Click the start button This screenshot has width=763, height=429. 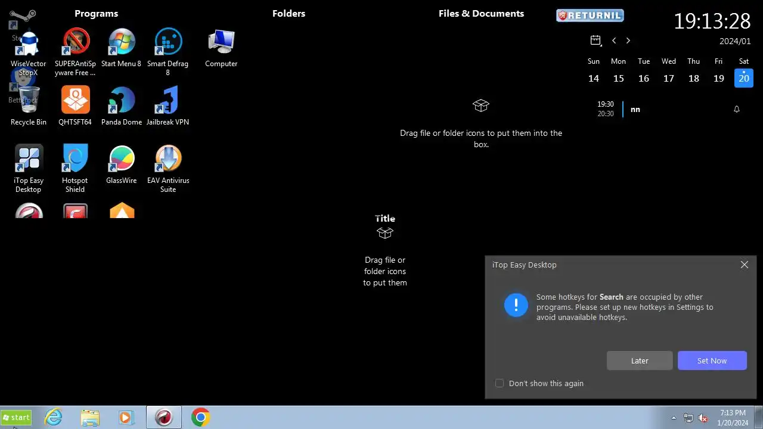(x=16, y=418)
